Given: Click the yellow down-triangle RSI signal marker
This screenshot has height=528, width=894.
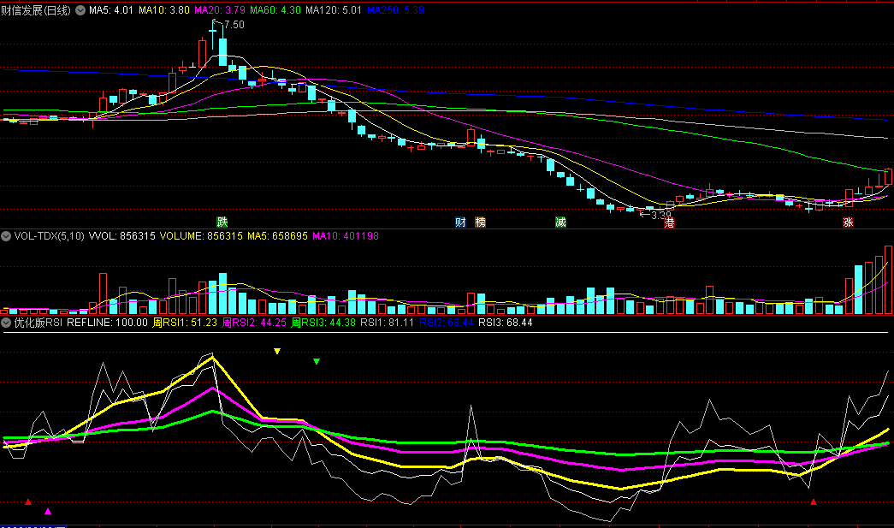Looking at the screenshot, I should pyautogui.click(x=277, y=351).
